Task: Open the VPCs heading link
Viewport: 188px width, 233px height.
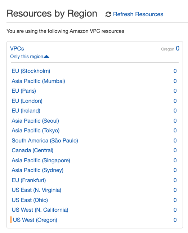Action: 17,49
